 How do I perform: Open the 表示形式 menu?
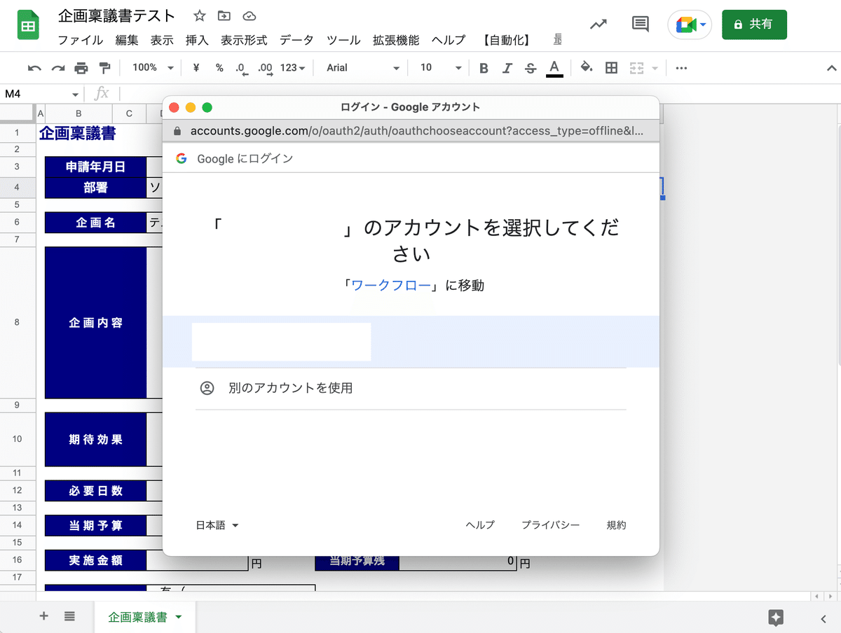pos(244,40)
